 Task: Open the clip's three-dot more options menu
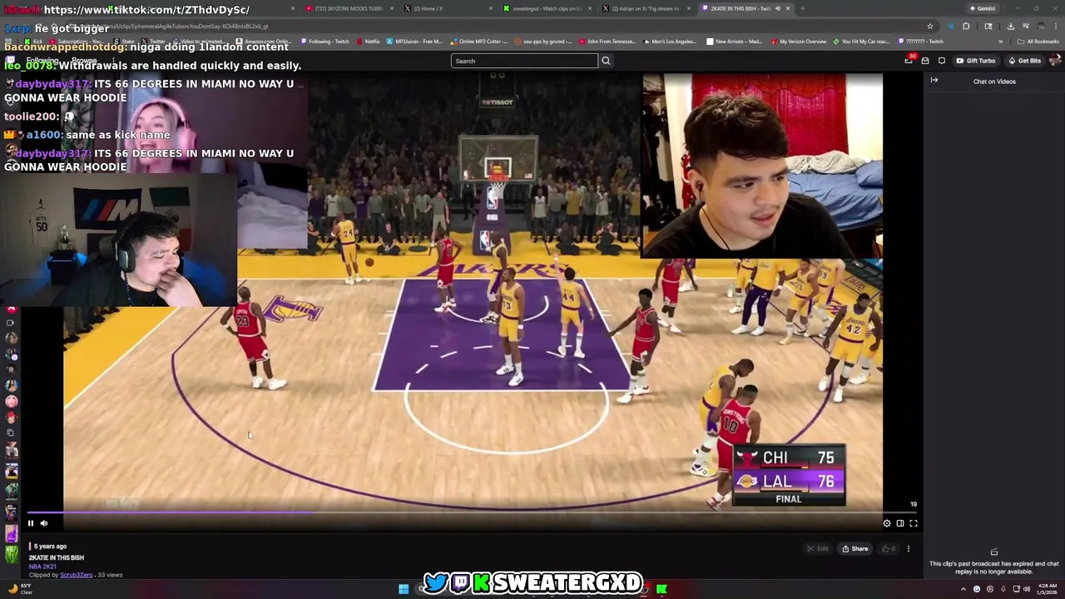[x=909, y=548]
